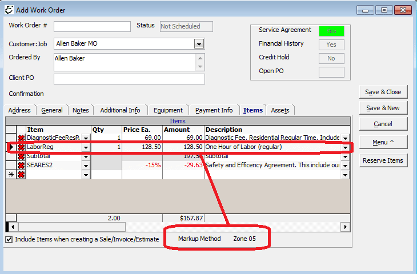The width and height of the screenshot is (417, 274).
Task: Delete the LaborReg item row
Action: [21, 147]
